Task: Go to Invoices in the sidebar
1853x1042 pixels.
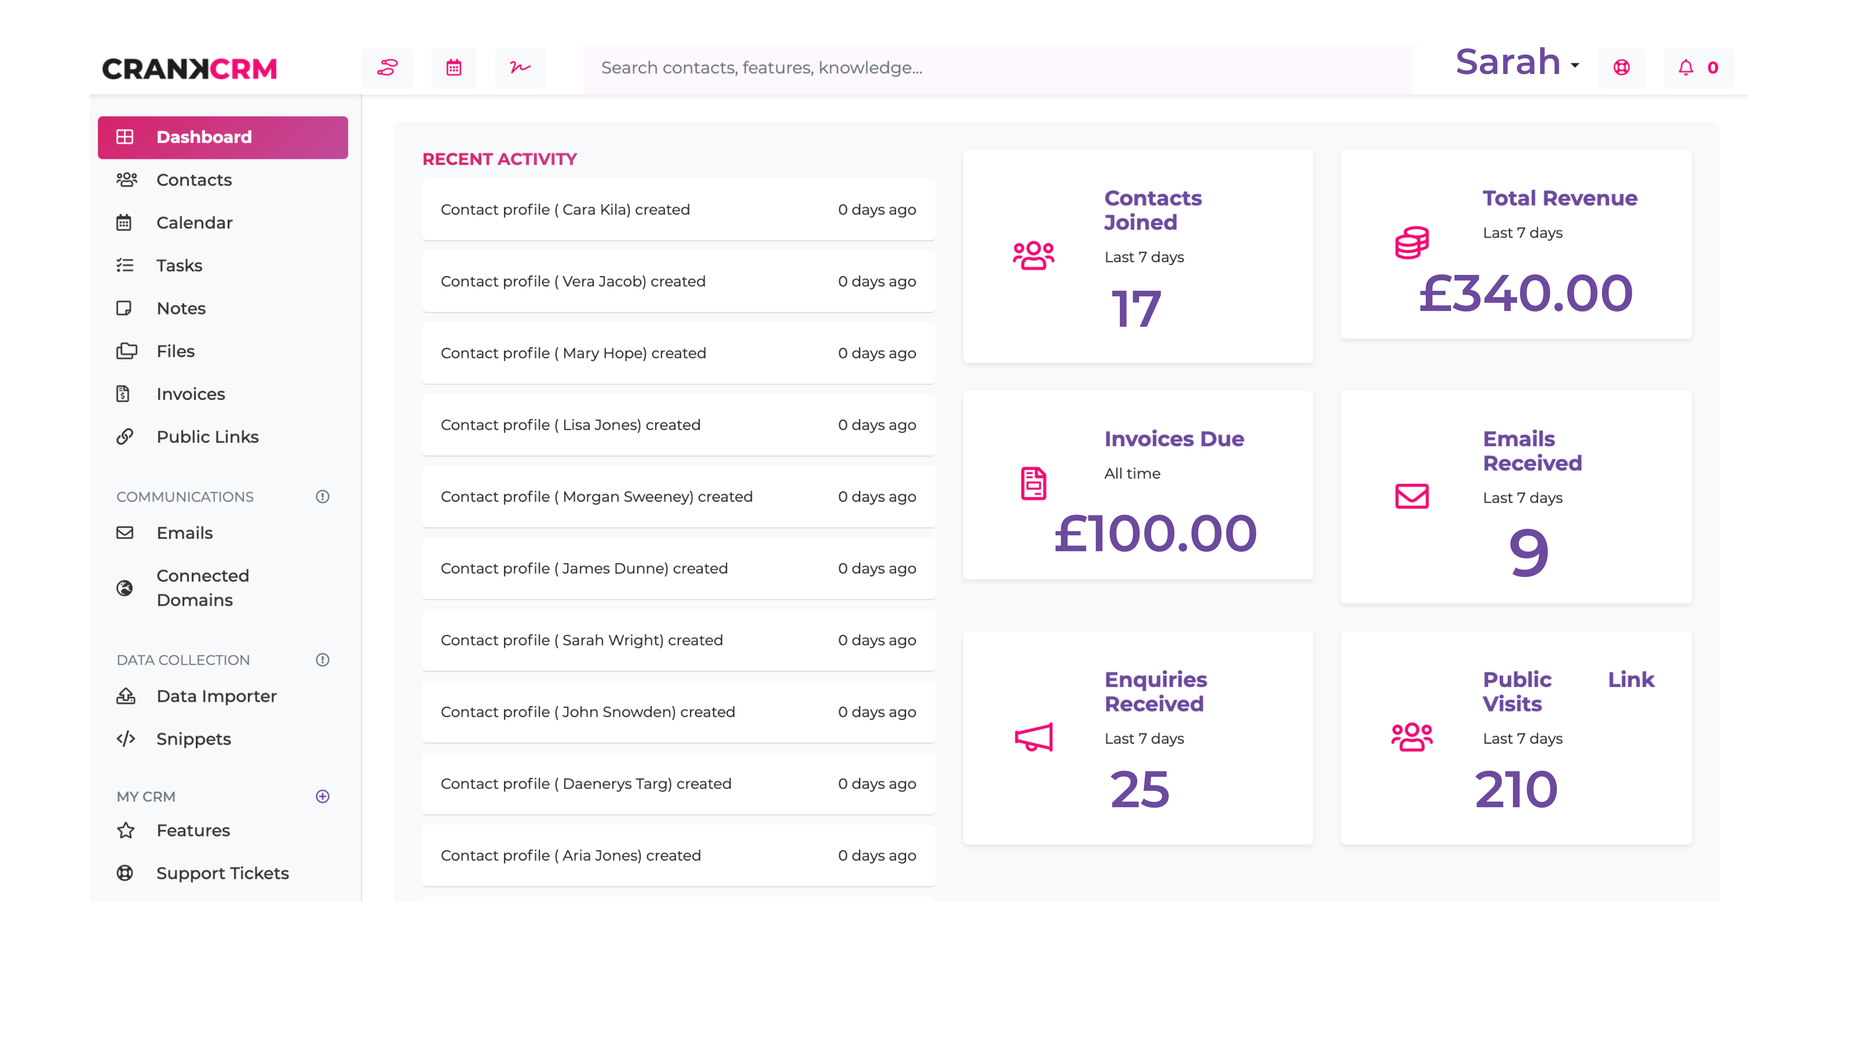Action: [x=191, y=394]
